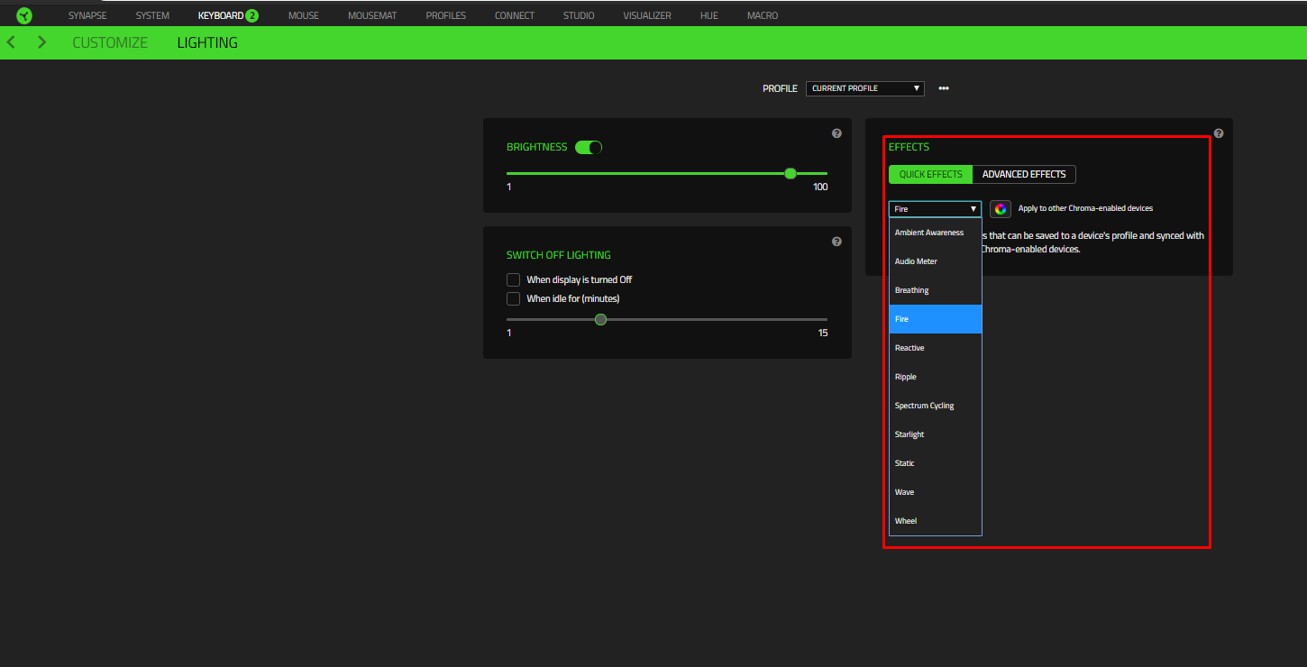
Task: Select Audio Meter effect
Action: click(x=936, y=261)
